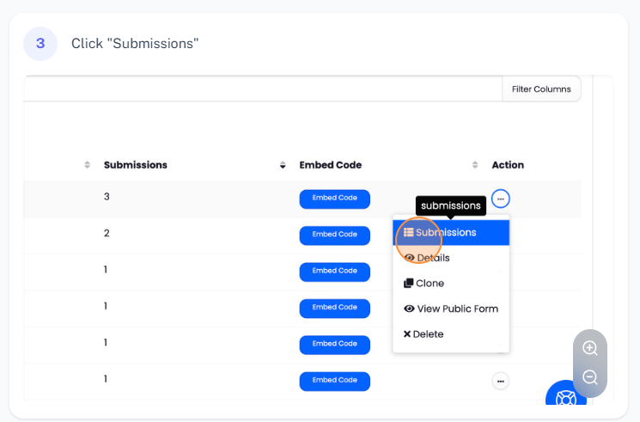The image size is (640, 422).
Task: Click the zoom out magnifier icon
Action: click(x=590, y=377)
